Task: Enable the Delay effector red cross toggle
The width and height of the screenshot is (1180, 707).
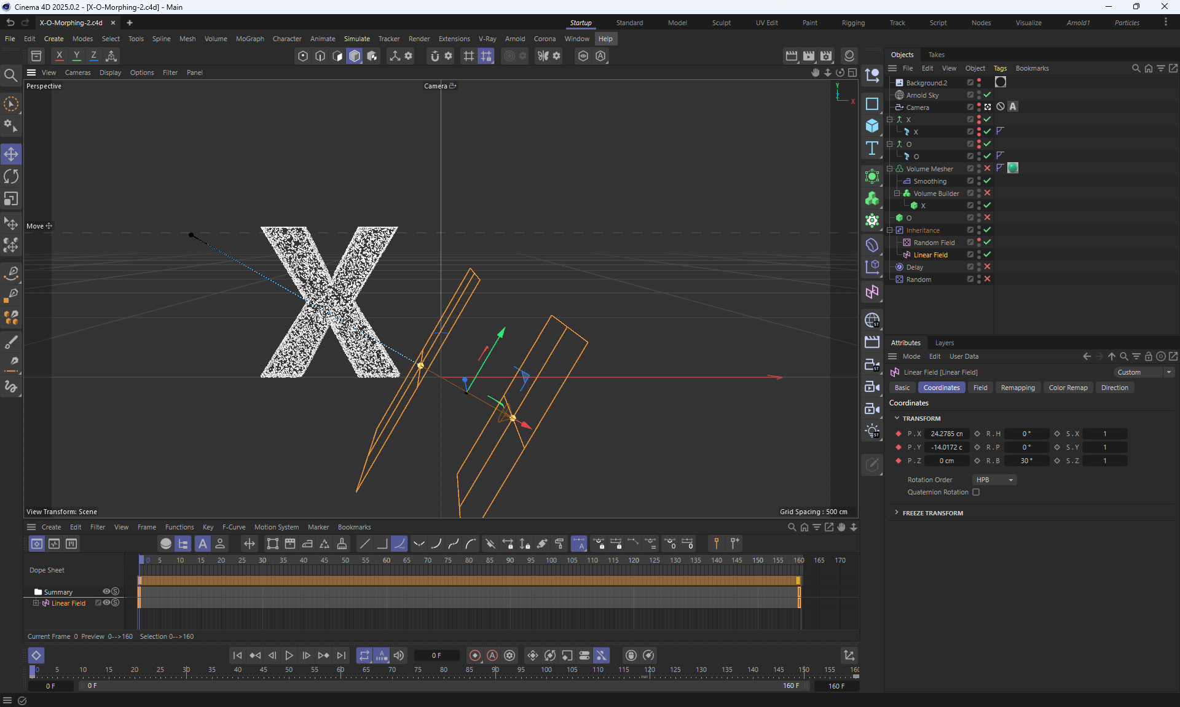Action: coord(987,267)
